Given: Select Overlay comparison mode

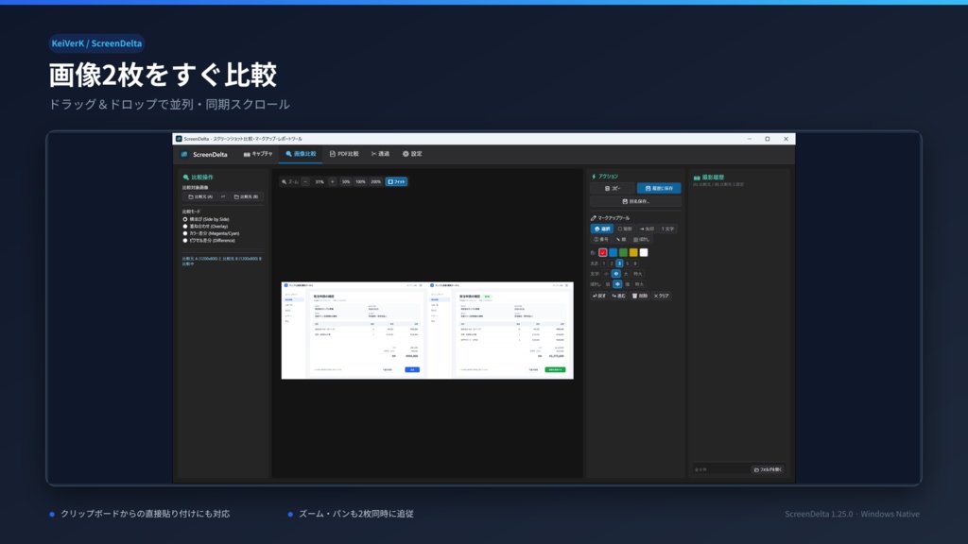Looking at the screenshot, I should tap(205, 227).
